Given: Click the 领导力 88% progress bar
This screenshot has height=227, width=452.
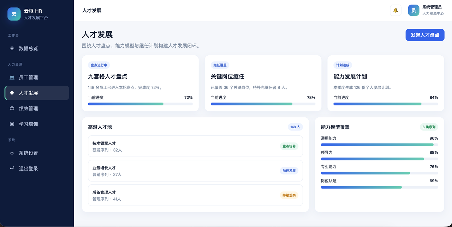Looking at the screenshot, I should pyautogui.click(x=379, y=159).
